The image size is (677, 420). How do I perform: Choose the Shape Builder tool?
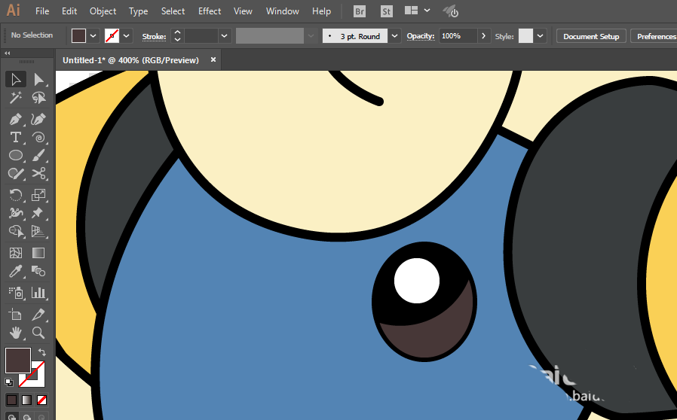coord(16,232)
